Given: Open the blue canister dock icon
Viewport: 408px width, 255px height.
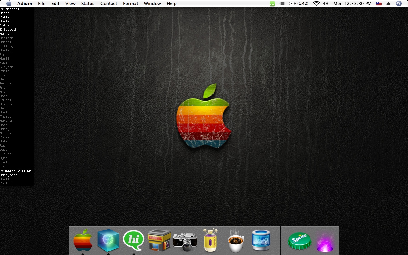Looking at the screenshot, I should (x=261, y=240).
